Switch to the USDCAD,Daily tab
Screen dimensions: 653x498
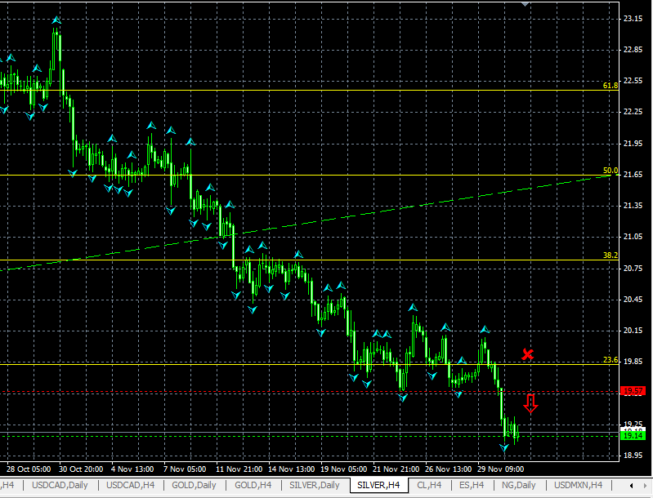coord(62,486)
